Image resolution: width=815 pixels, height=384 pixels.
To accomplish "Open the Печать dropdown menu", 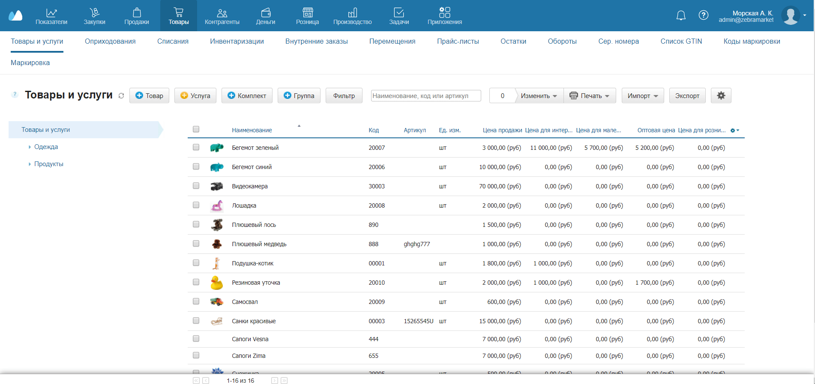I will (x=590, y=96).
